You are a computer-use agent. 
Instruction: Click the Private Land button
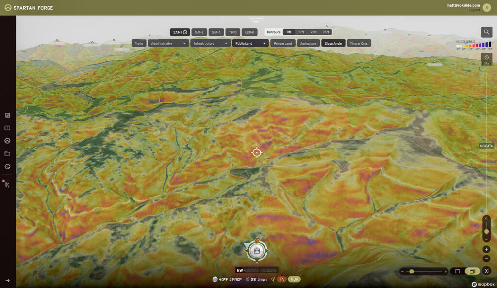(282, 43)
